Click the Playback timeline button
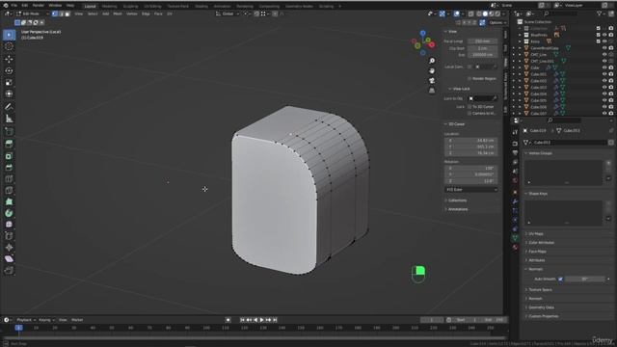The width and height of the screenshot is (617, 347). pyautogui.click(x=26, y=320)
